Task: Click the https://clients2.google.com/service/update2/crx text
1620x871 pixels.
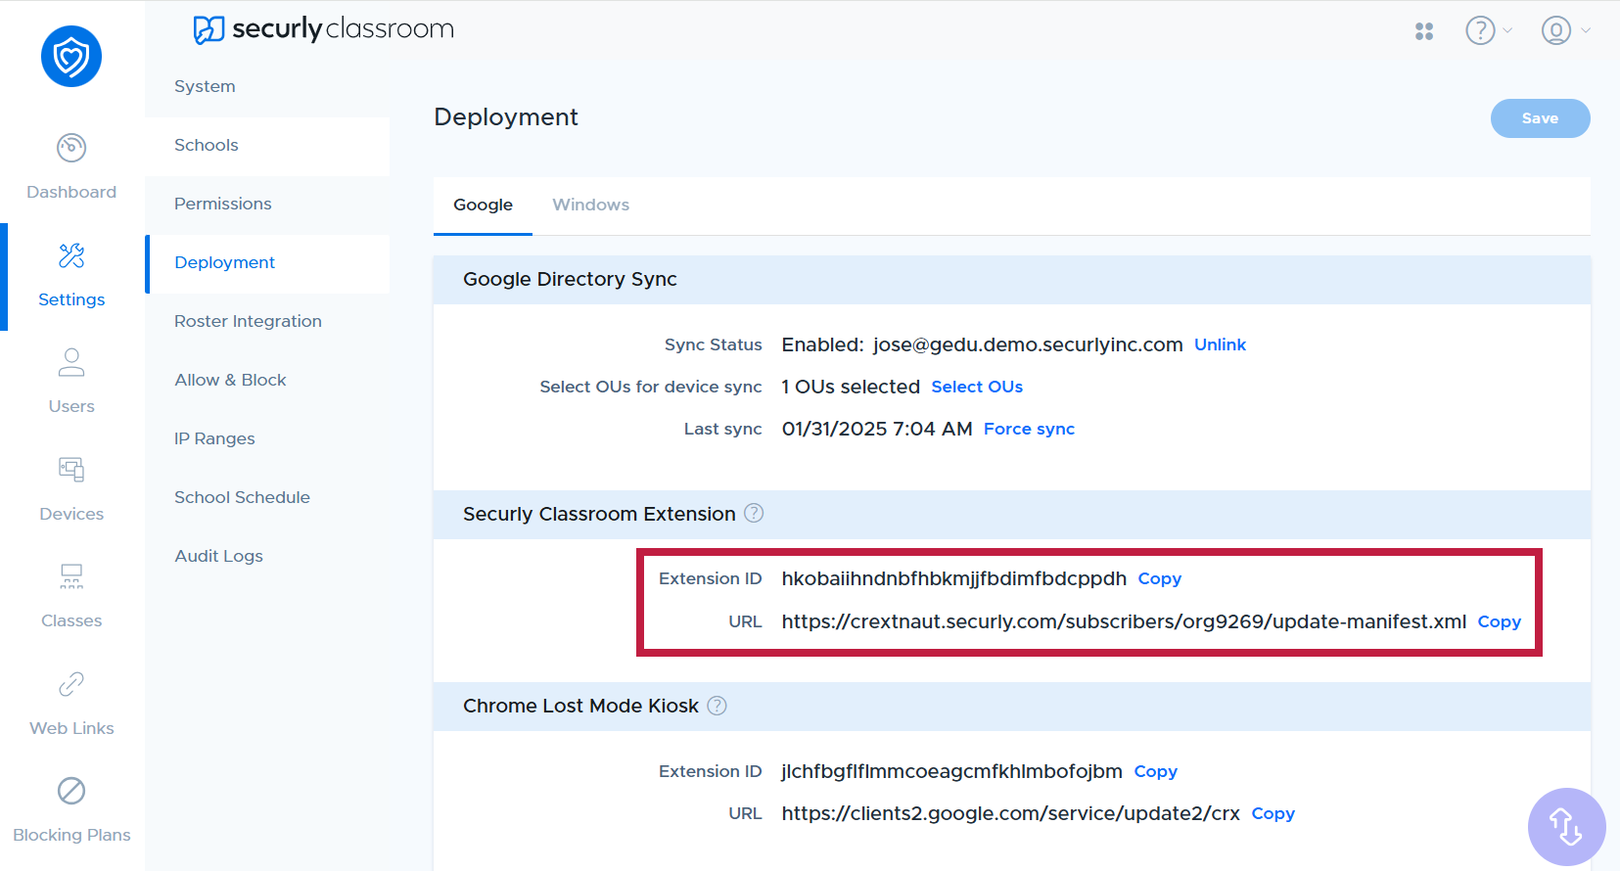Action: (x=1010, y=813)
